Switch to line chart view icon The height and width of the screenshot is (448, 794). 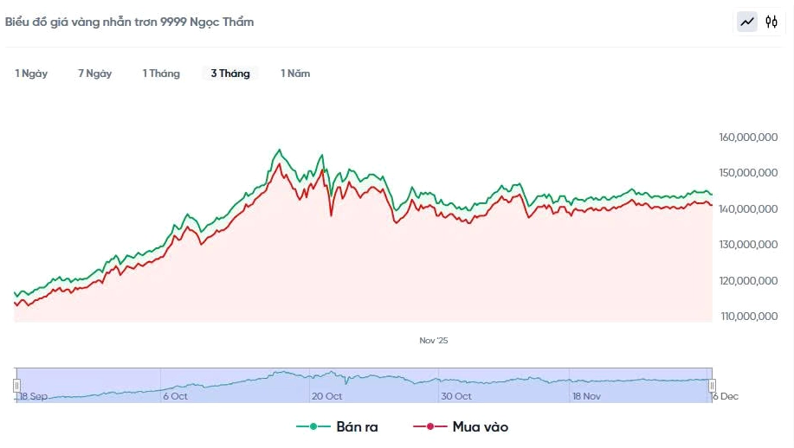pyautogui.click(x=746, y=22)
